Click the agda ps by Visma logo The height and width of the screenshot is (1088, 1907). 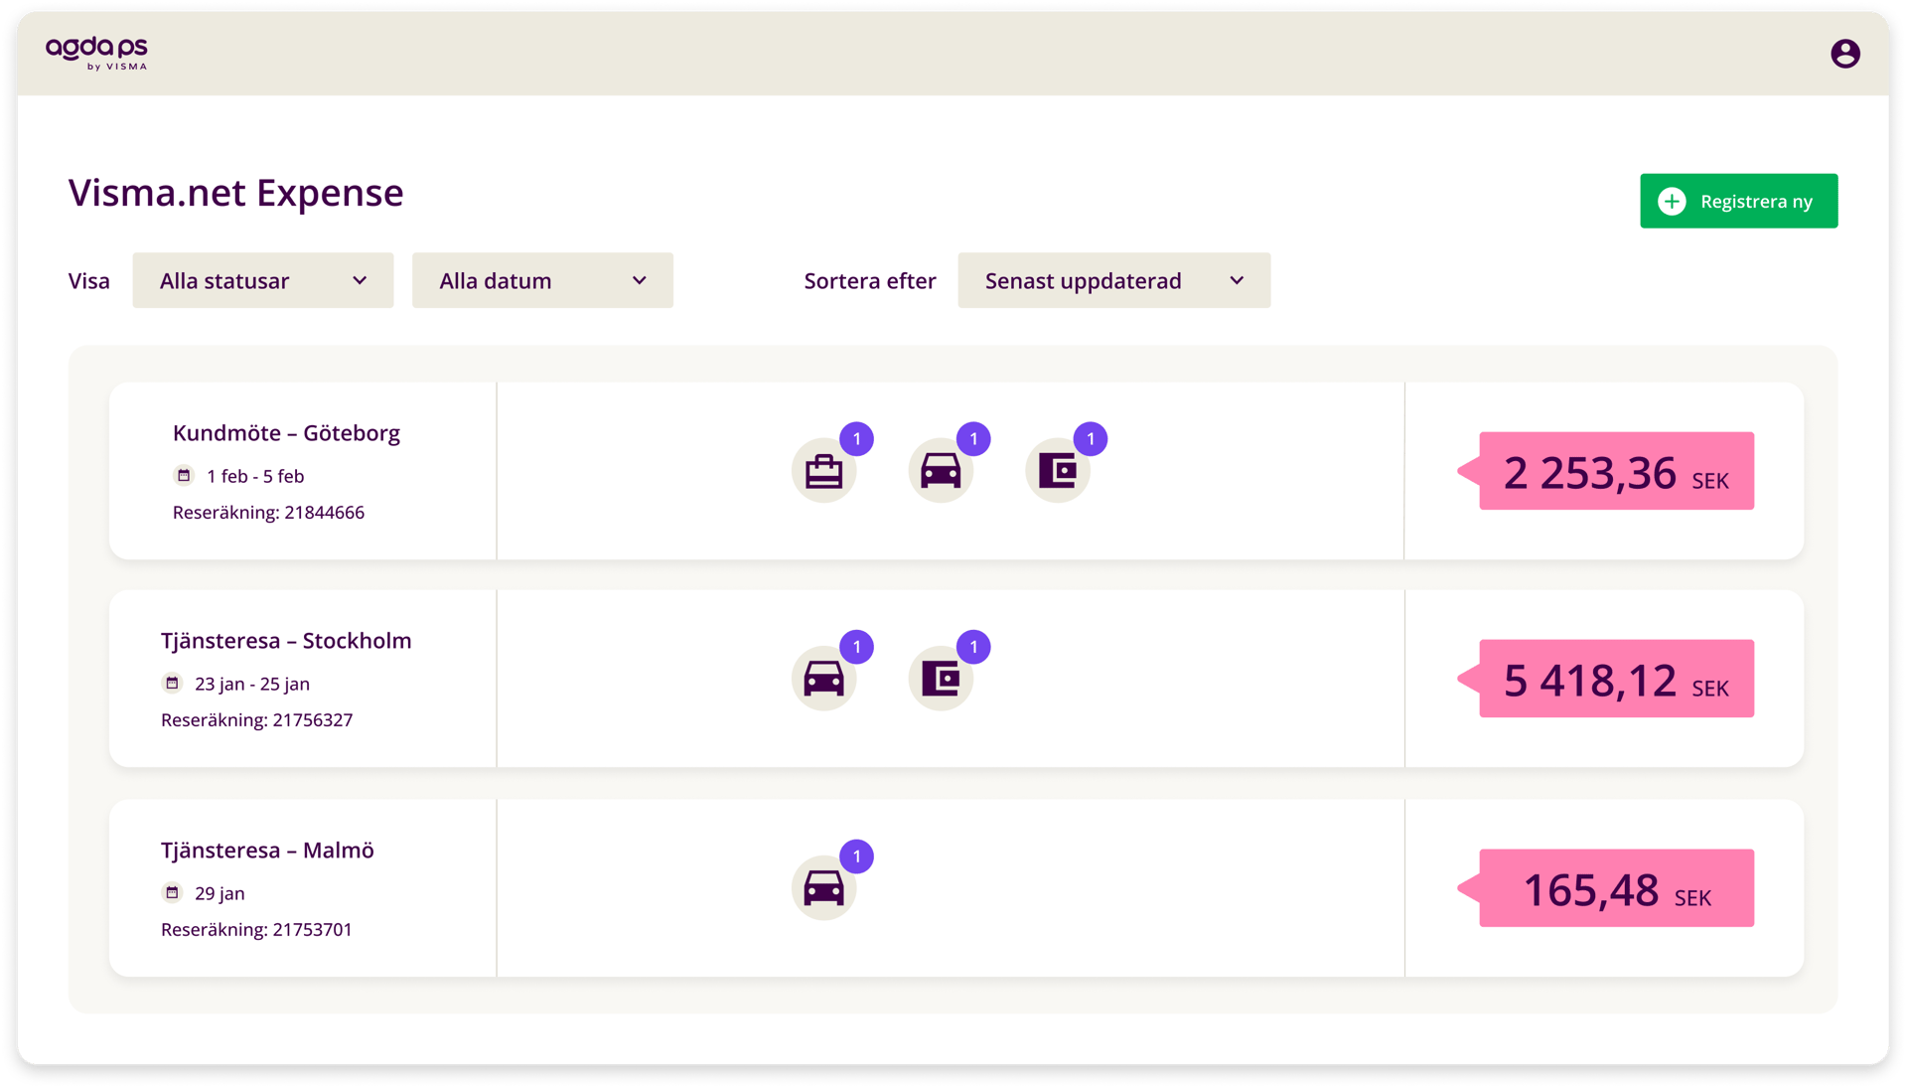96,54
